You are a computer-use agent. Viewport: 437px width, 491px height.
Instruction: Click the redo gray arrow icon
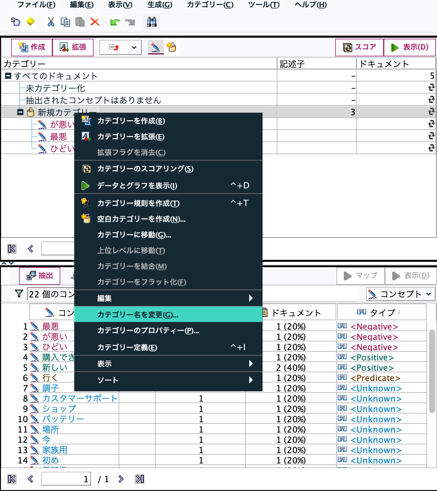point(130,22)
